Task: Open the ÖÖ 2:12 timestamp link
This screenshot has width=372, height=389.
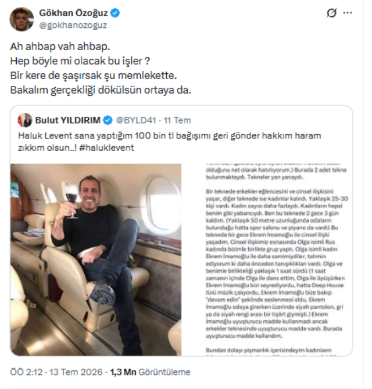Action: (26, 372)
